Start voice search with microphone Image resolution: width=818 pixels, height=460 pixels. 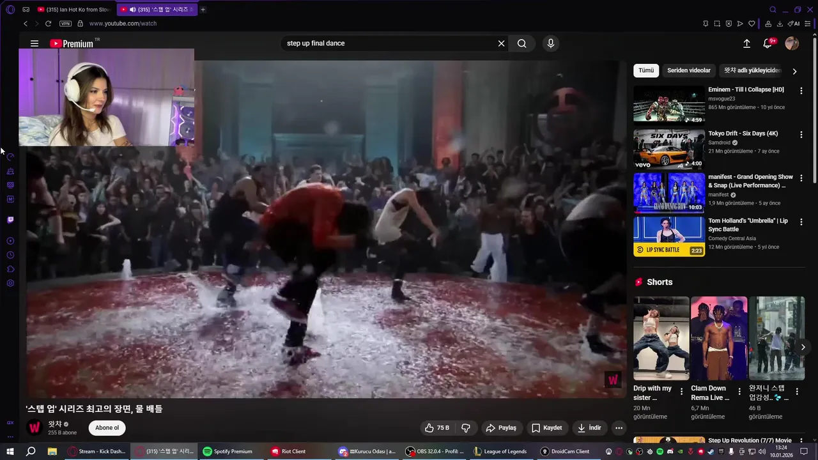click(x=551, y=43)
